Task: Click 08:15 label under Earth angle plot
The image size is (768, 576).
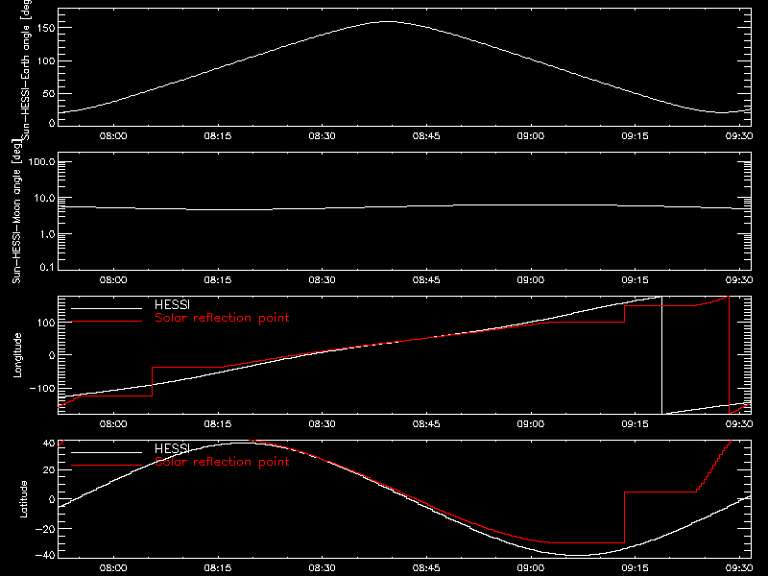Action: (x=218, y=136)
